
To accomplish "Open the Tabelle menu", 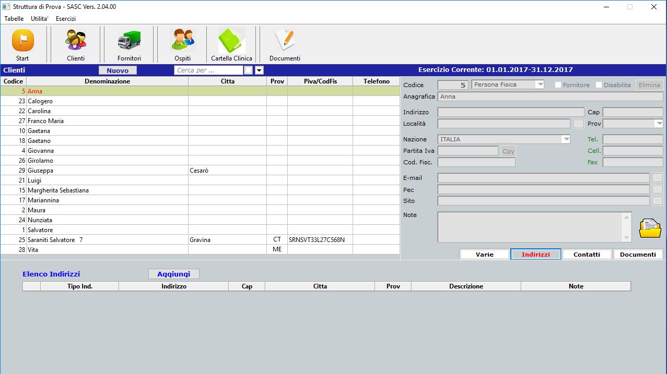I will 14,19.
